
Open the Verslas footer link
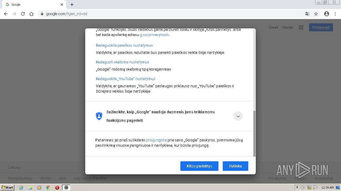coord(46,178)
